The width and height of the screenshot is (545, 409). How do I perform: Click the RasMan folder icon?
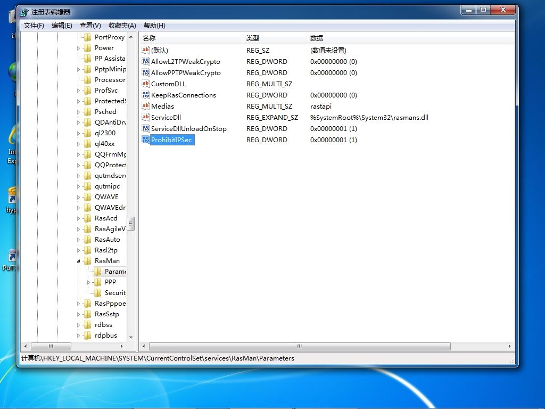(x=88, y=261)
